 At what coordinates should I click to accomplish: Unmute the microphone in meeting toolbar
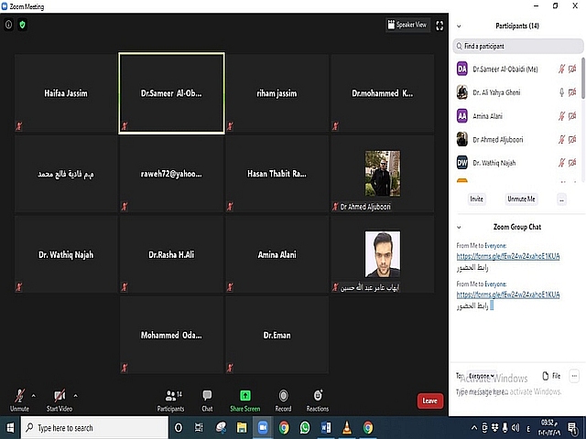[19, 399]
